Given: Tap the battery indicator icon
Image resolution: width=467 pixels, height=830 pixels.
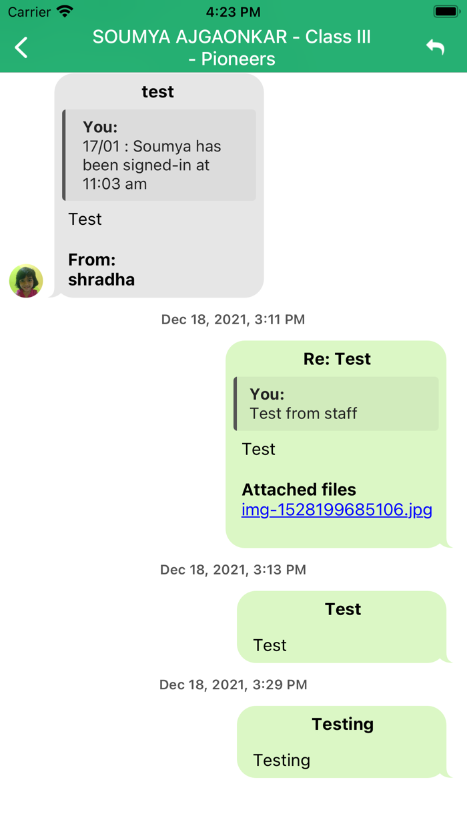Looking at the screenshot, I should pos(446,11).
